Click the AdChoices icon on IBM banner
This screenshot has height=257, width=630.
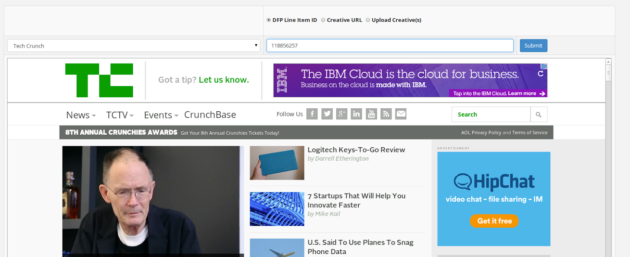pos(543,66)
